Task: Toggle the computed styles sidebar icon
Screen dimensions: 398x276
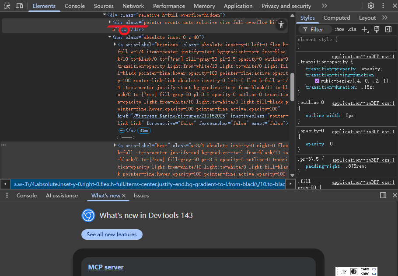Action: click(388, 29)
